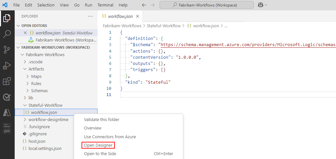This screenshot has width=336, height=159.
Task: Open the Azure view in activity bar
Action: click(x=7, y=113)
